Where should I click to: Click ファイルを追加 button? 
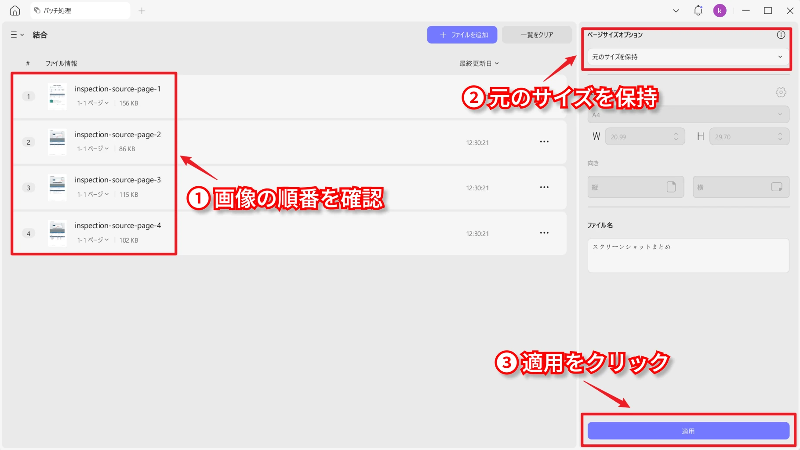pyautogui.click(x=462, y=35)
